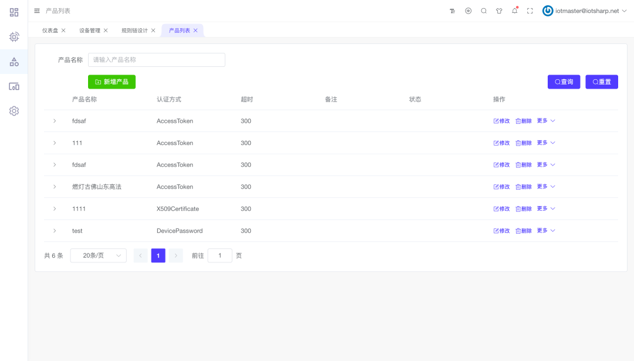Expand the row for product test
The image size is (634, 361).
click(x=55, y=231)
